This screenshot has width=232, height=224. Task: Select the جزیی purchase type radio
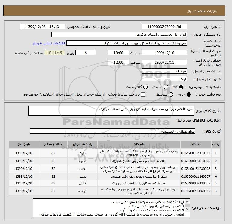[189, 94]
